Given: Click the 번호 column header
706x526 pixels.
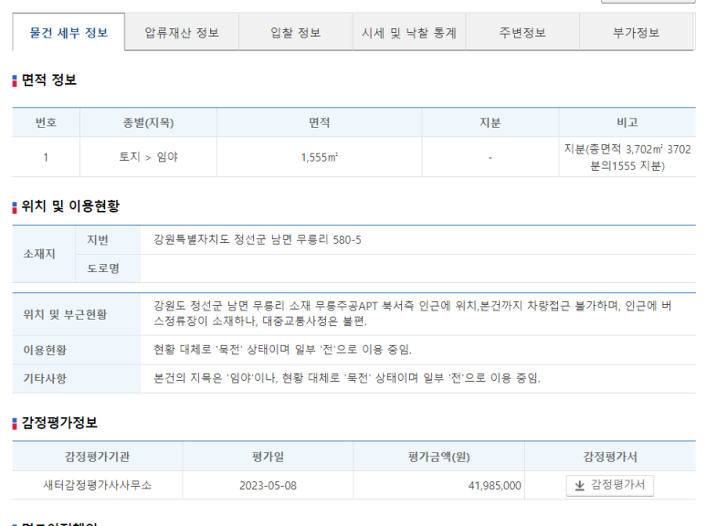Looking at the screenshot, I should 46,122.
